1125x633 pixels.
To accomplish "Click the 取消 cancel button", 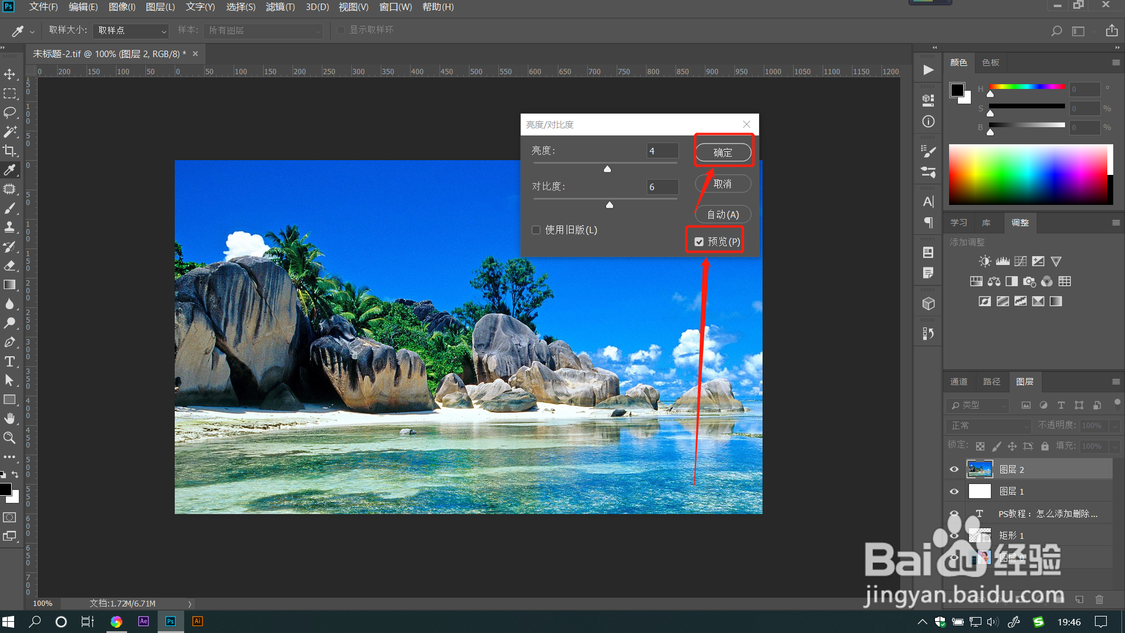I will (x=723, y=184).
